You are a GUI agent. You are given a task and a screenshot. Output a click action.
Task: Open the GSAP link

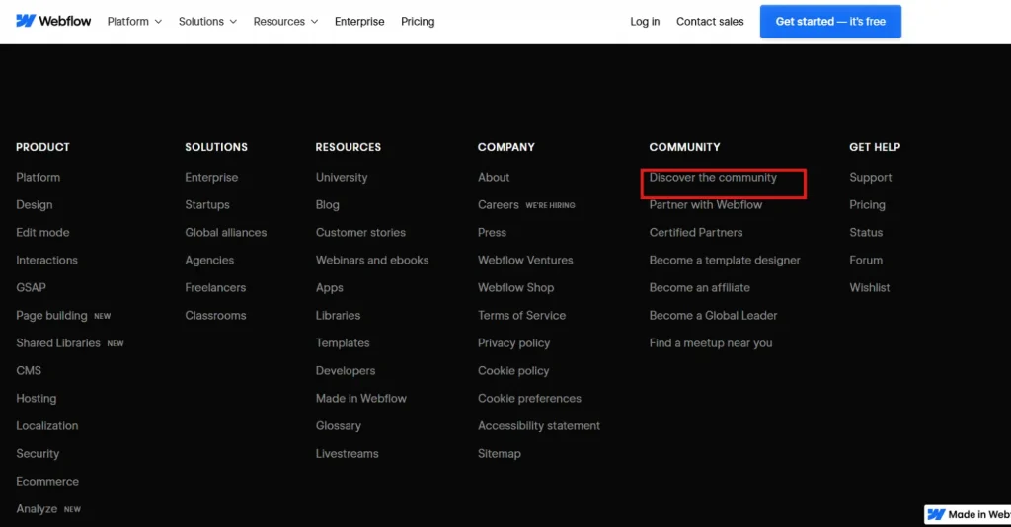tap(31, 288)
